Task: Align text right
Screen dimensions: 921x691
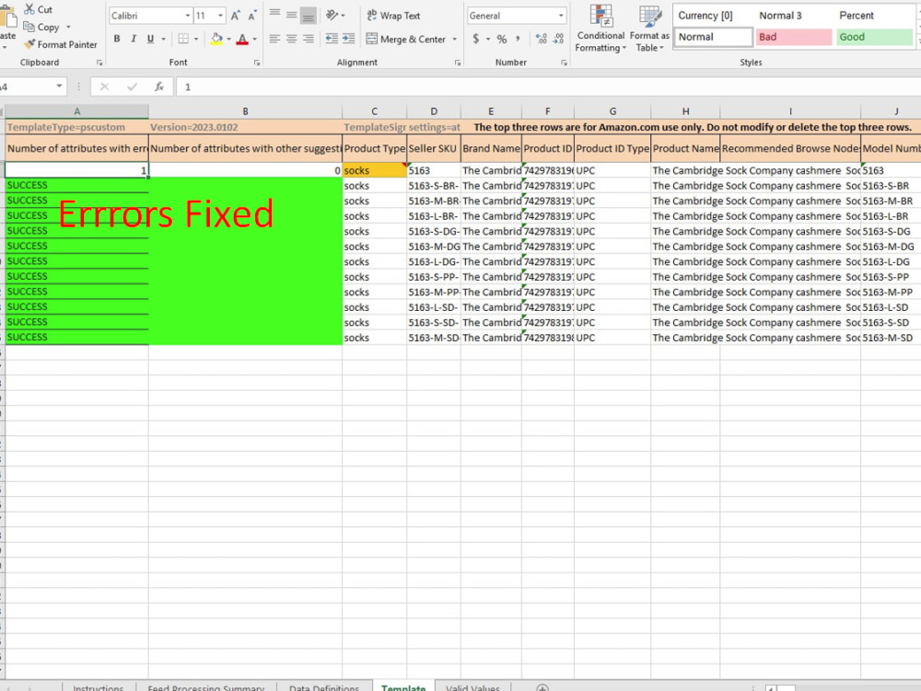Action: tap(308, 39)
